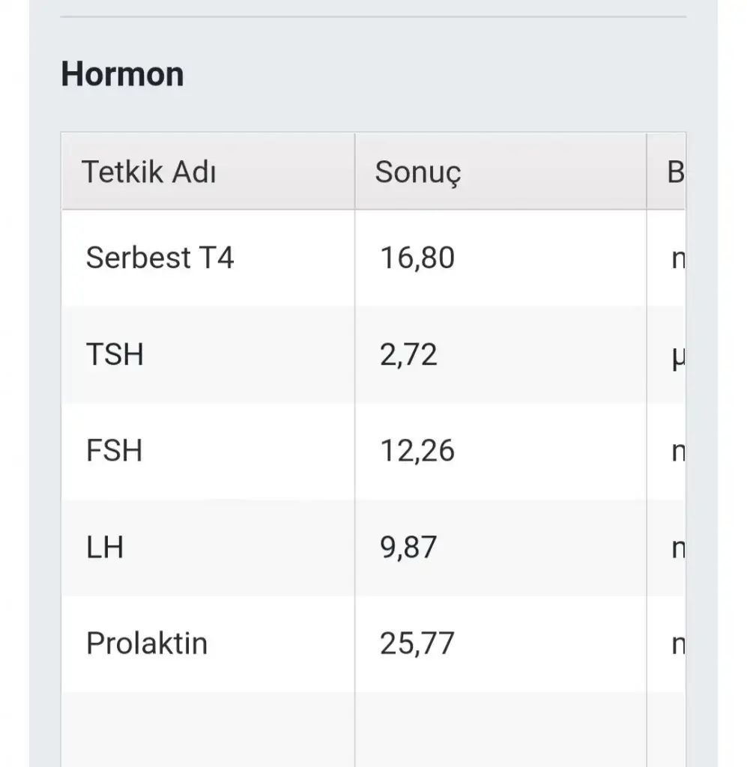Screen dimensions: 747x767
Task: Click the TSH result value 2,72
Action: tap(408, 354)
